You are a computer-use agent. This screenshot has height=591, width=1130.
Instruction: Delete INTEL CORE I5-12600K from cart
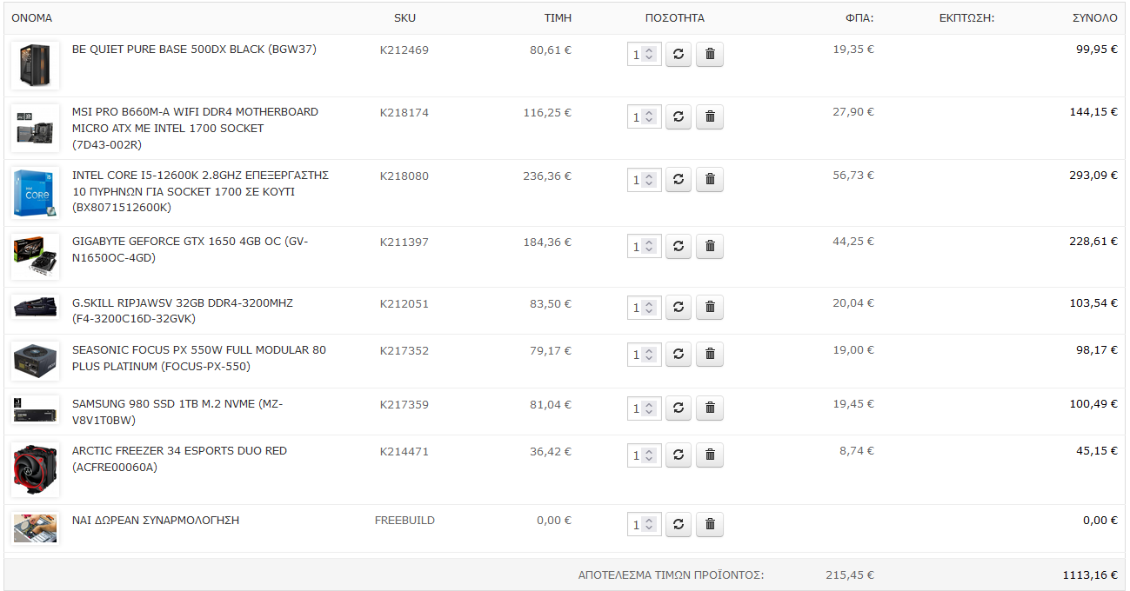(x=710, y=180)
